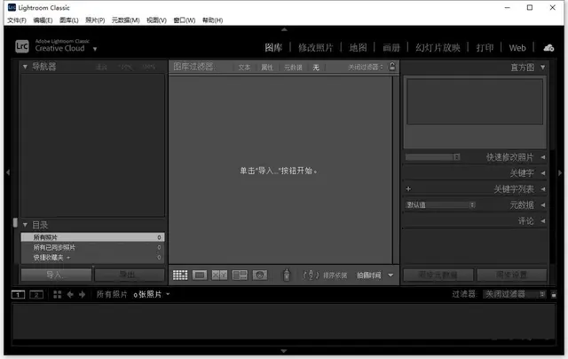Open the 文件(F) menu
Viewport: 568px width, 359px height.
pyautogui.click(x=17, y=20)
